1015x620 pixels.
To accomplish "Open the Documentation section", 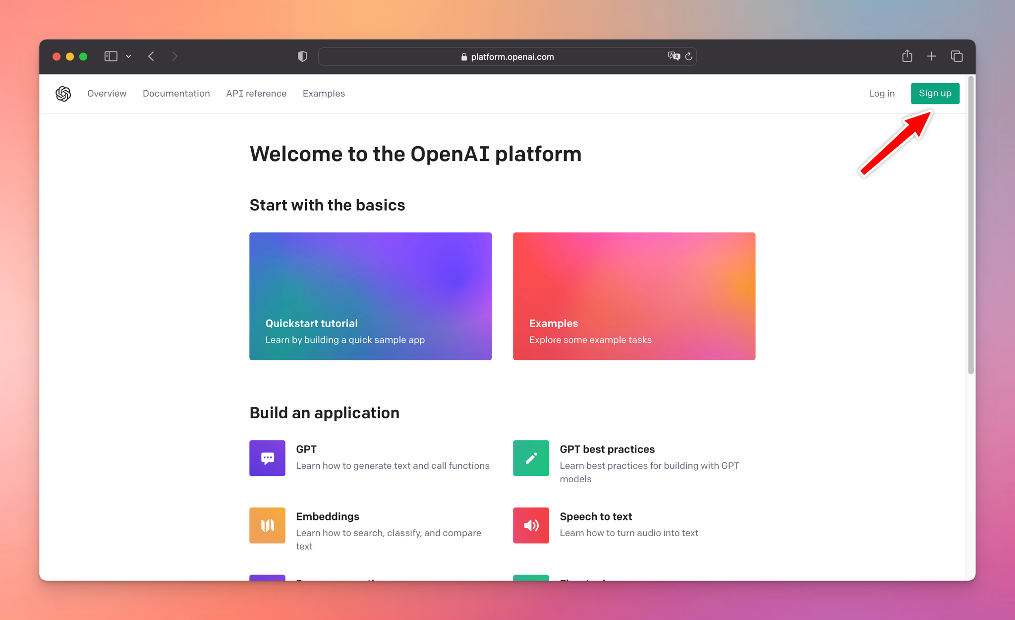I will (x=176, y=93).
